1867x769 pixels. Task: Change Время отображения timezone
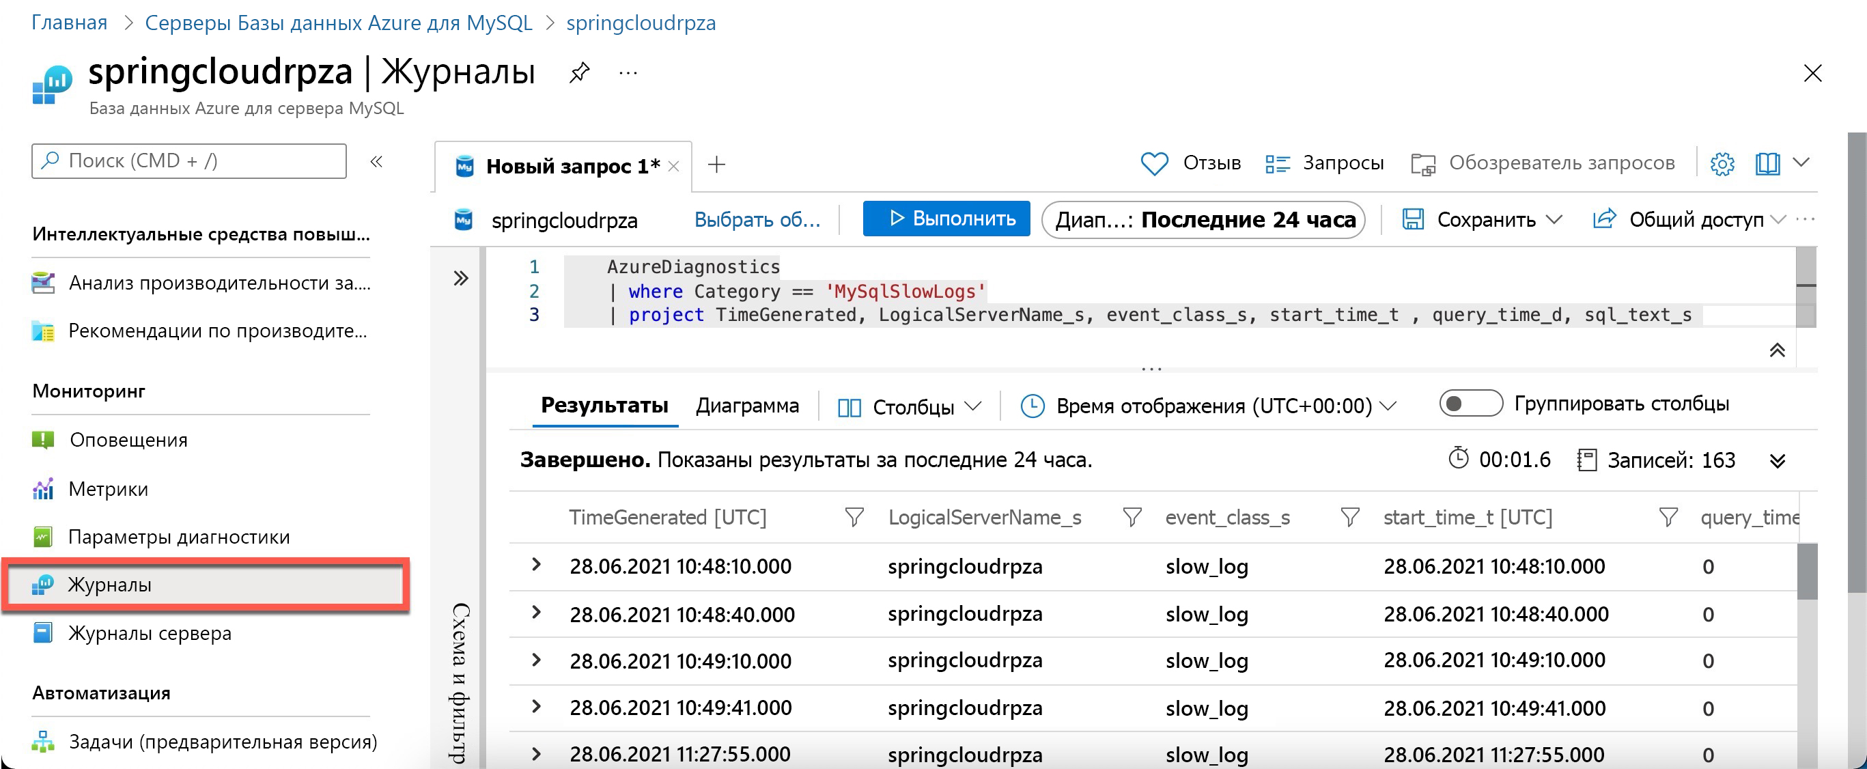coord(1208,406)
